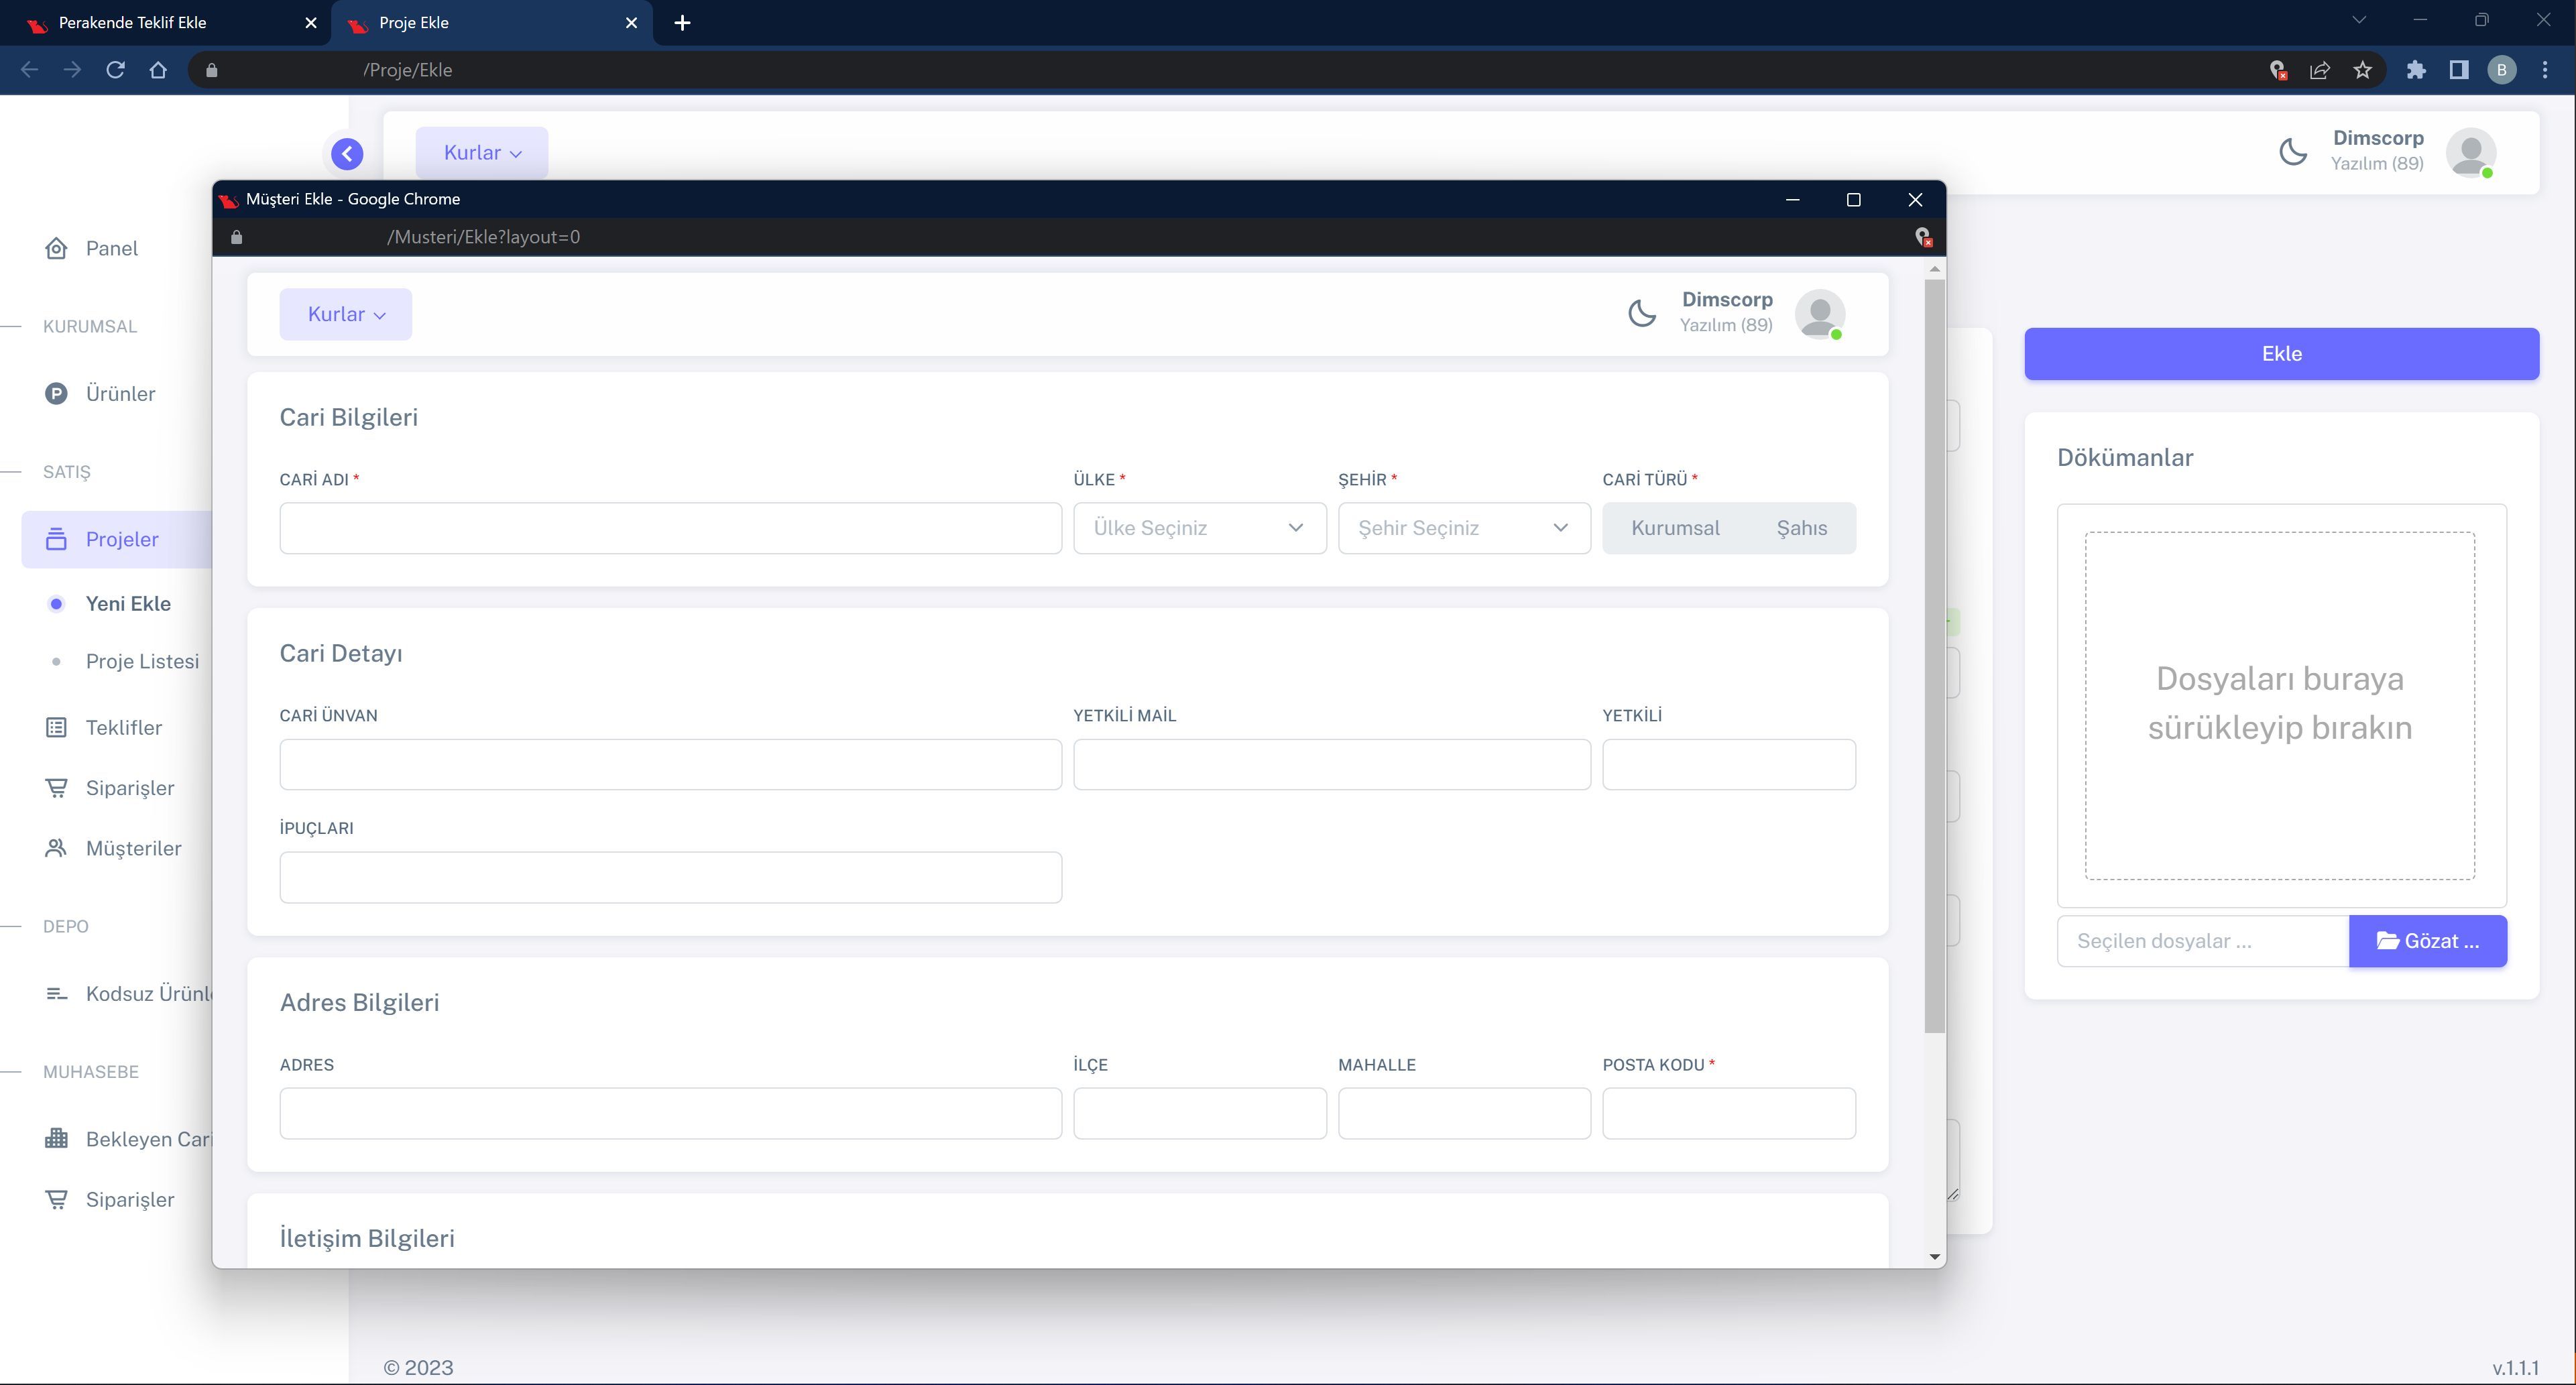The width and height of the screenshot is (2576, 1385).
Task: Click the Ürünler product icon
Action: 56,394
